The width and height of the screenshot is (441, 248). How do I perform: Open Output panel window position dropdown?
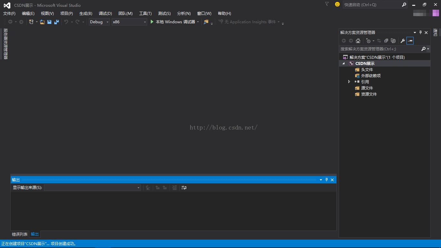(321, 180)
